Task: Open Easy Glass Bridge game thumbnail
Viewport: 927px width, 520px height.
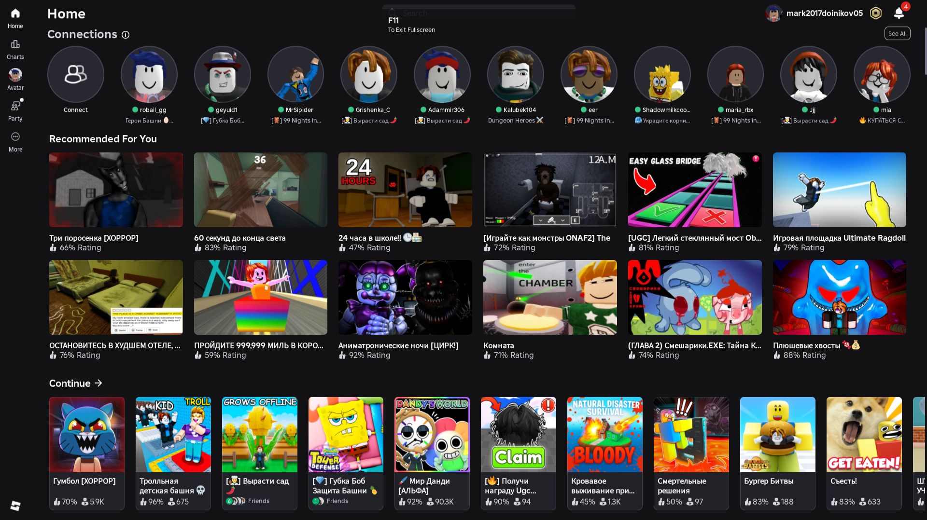Action: [695, 190]
